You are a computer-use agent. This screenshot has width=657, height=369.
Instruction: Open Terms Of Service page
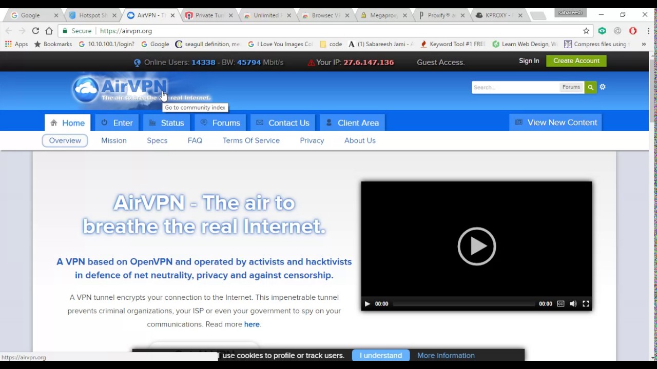251,140
